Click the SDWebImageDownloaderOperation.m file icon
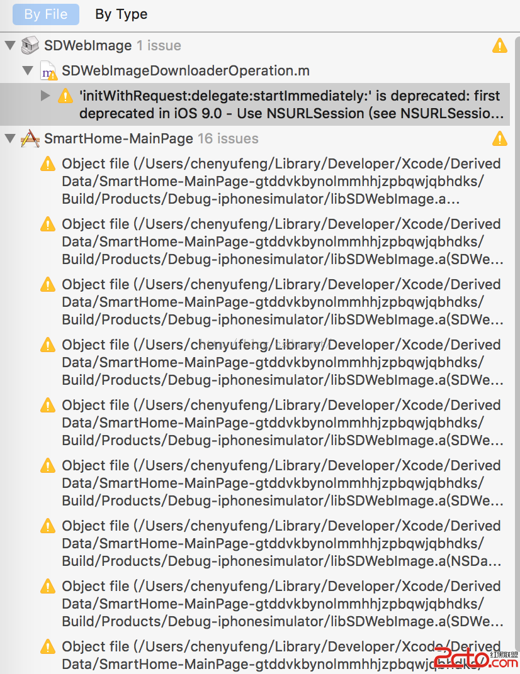 point(48,70)
